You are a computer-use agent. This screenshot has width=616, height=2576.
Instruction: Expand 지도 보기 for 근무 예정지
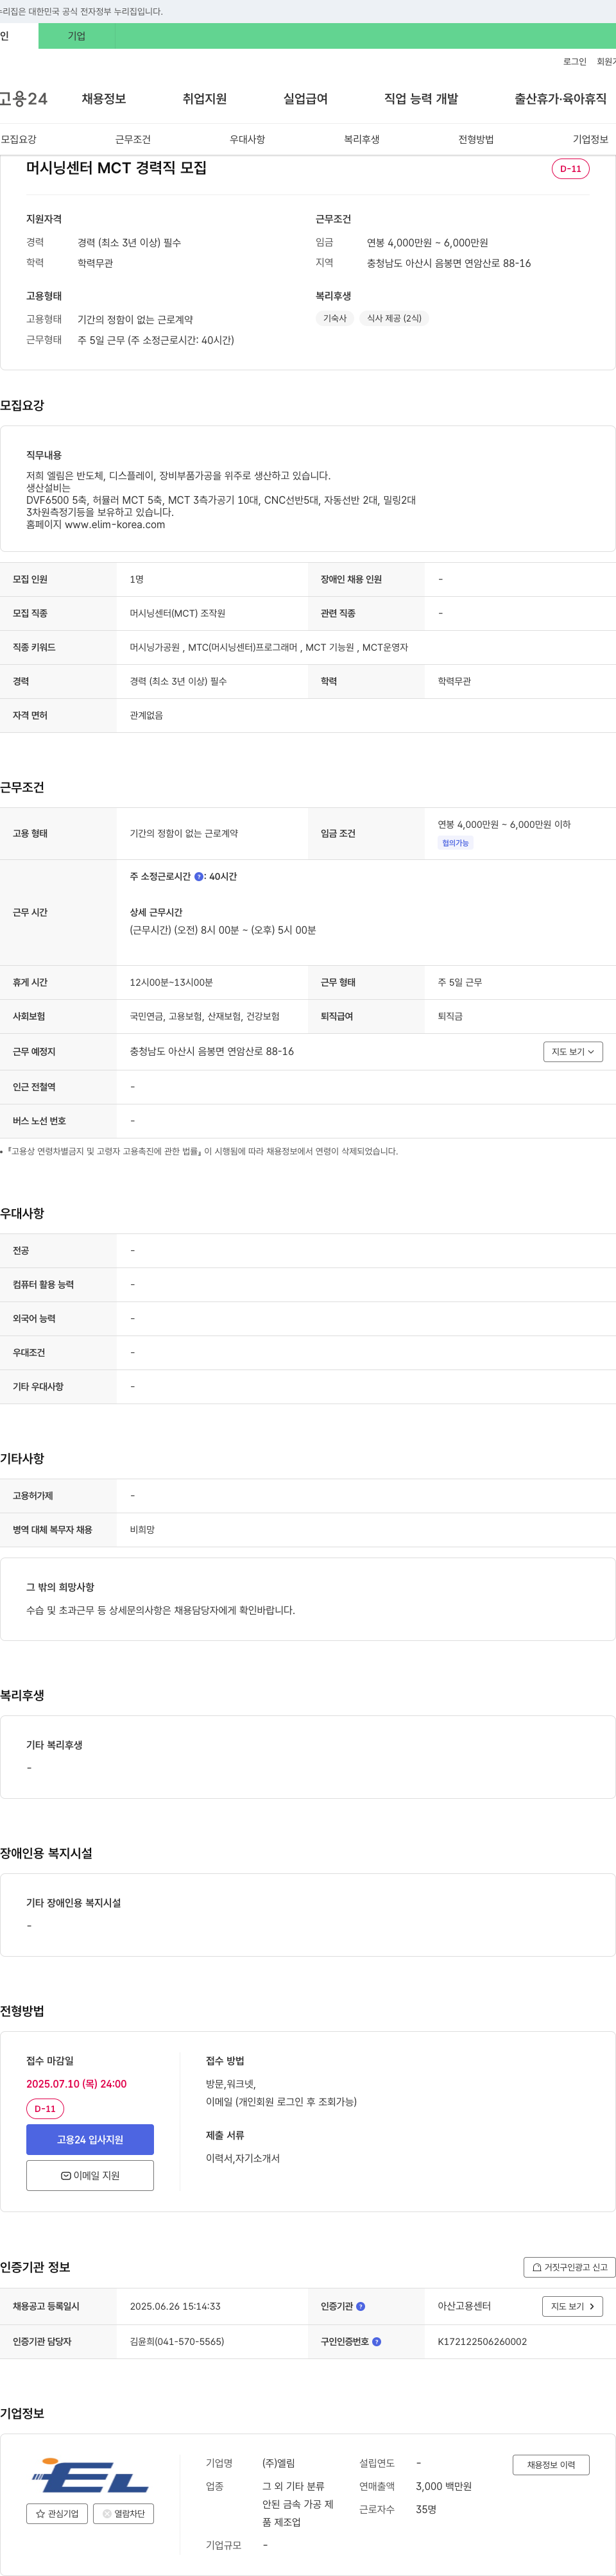(x=573, y=1052)
